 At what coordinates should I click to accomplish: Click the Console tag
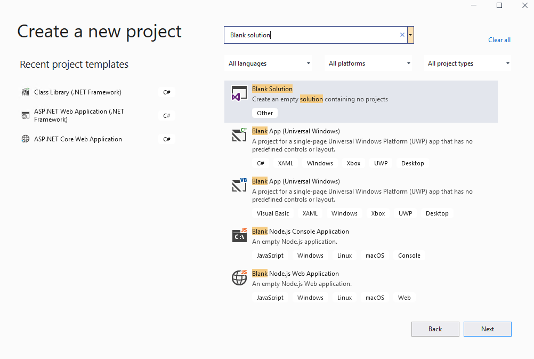pyautogui.click(x=409, y=256)
